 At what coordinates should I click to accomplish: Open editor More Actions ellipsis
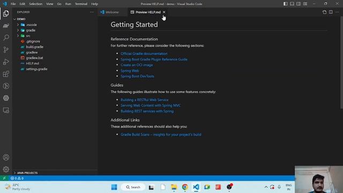[337, 12]
